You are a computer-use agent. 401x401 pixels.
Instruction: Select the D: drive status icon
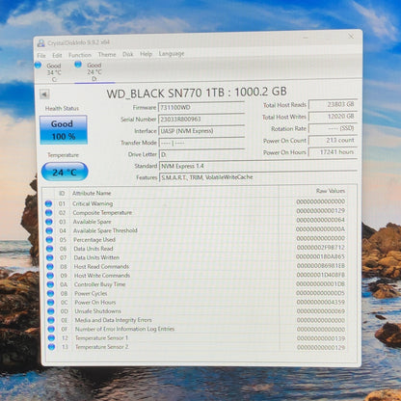click(x=78, y=65)
